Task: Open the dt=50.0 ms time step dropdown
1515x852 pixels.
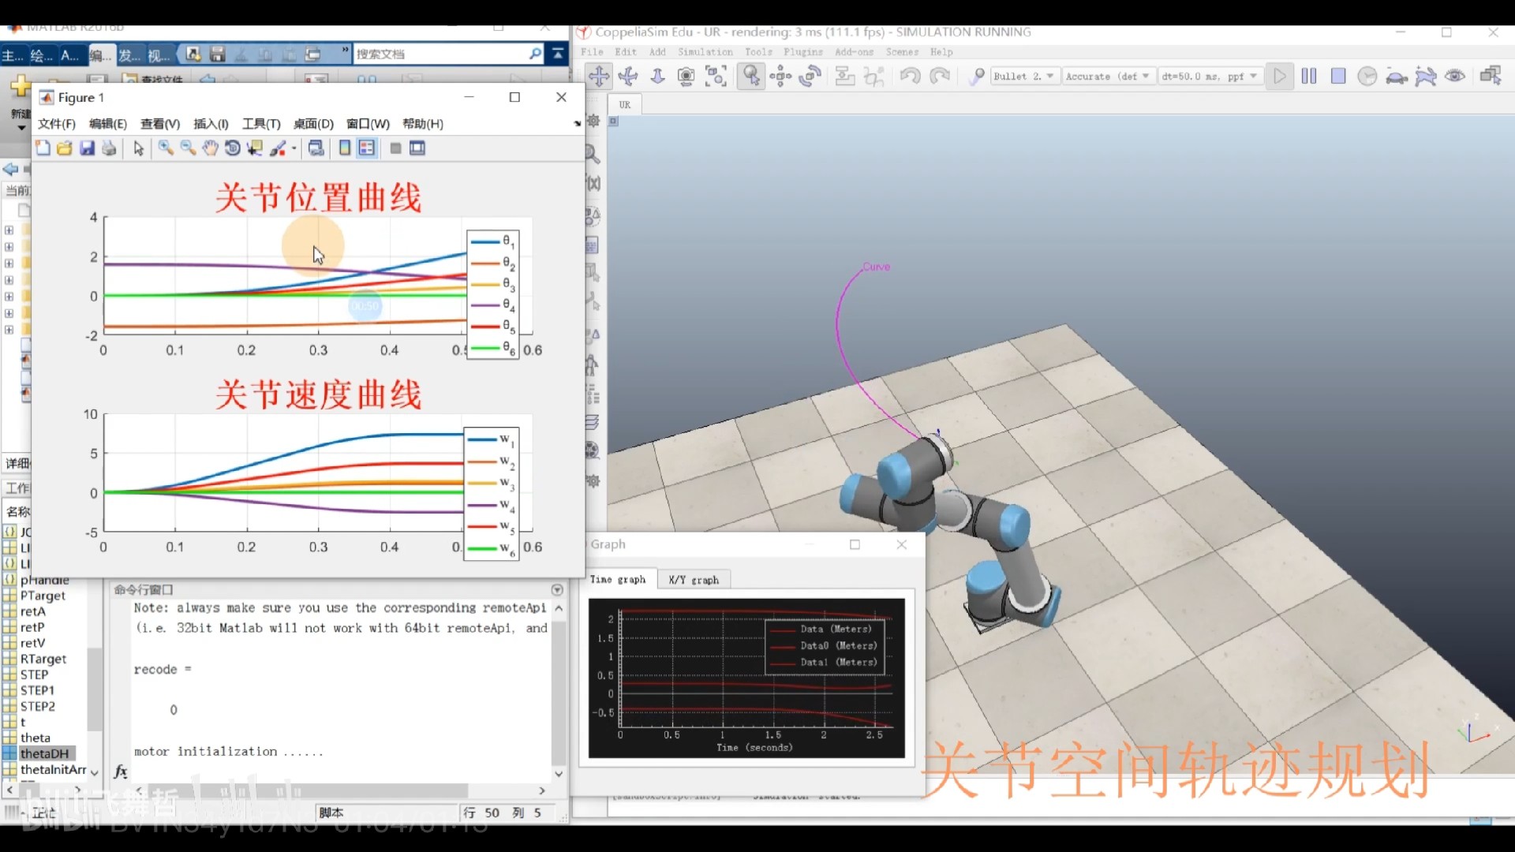Action: (x=1209, y=76)
